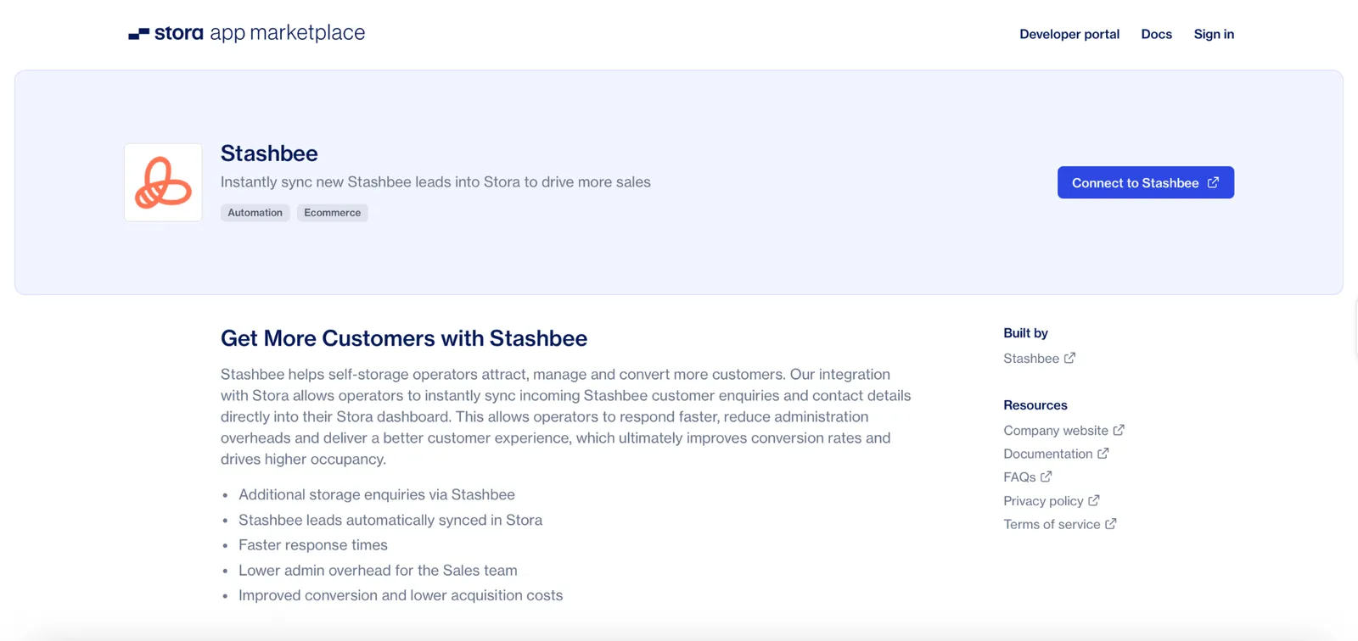The image size is (1358, 641).
Task: Click the Connect to Stashbee button
Action: click(x=1146, y=182)
